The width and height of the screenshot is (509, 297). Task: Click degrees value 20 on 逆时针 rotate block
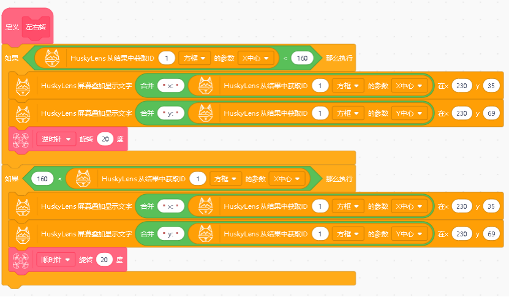[x=105, y=139]
